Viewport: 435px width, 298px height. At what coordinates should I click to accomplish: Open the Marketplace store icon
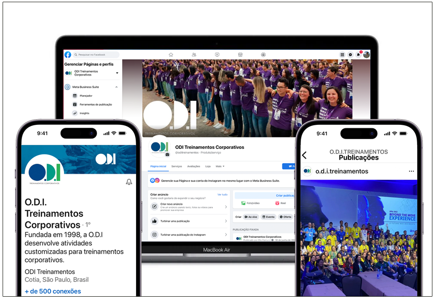(x=240, y=55)
